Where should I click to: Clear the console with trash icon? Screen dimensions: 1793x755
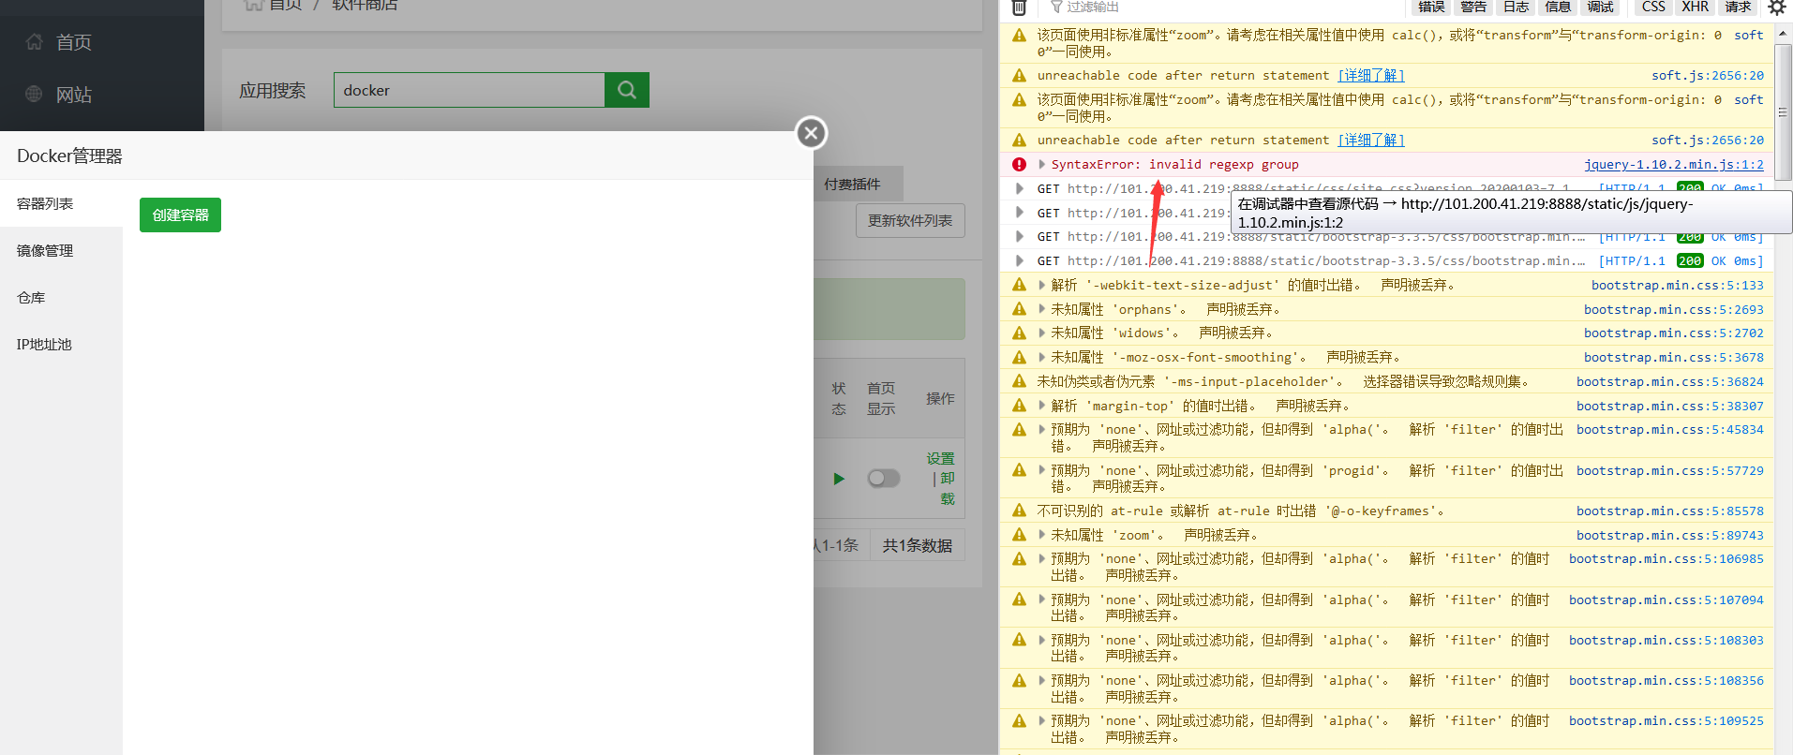point(1019,7)
